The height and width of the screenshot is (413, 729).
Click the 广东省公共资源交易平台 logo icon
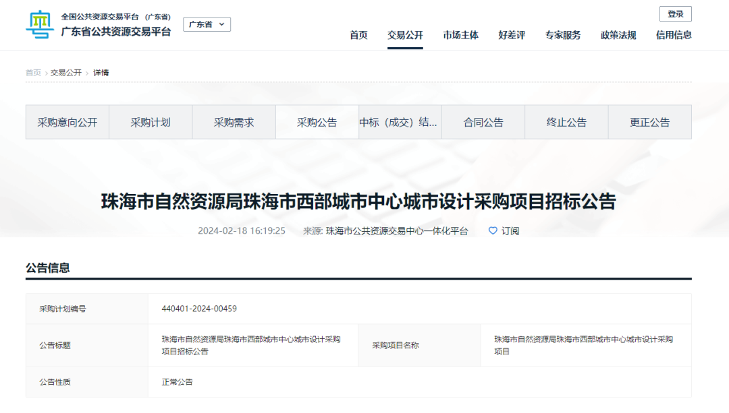(x=38, y=24)
